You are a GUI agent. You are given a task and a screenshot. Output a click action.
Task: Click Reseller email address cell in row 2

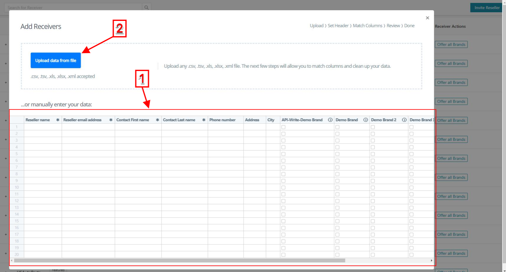88,133
